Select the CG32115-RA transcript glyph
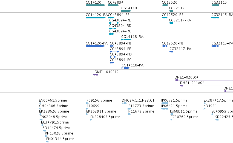Screen dimensions: 233x143 tap(215, 18)
